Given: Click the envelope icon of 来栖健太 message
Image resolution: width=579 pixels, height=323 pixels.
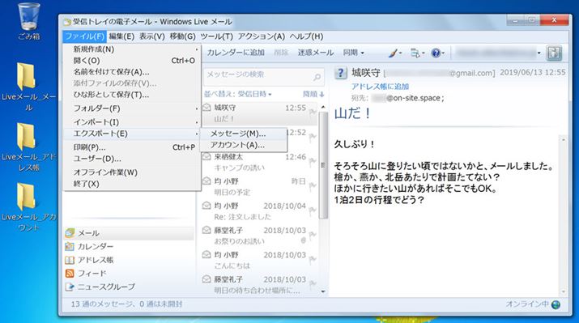Looking at the screenshot, I should tap(206, 156).
